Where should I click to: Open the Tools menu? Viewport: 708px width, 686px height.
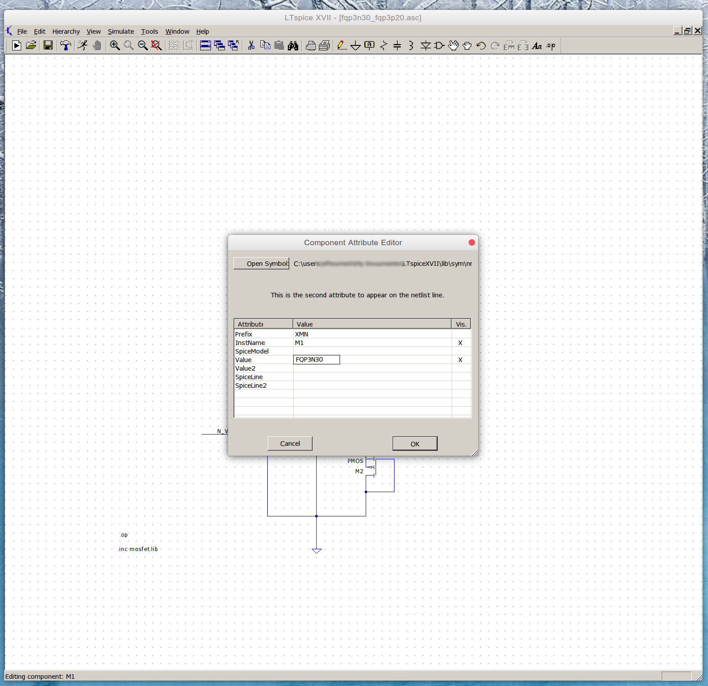point(150,31)
